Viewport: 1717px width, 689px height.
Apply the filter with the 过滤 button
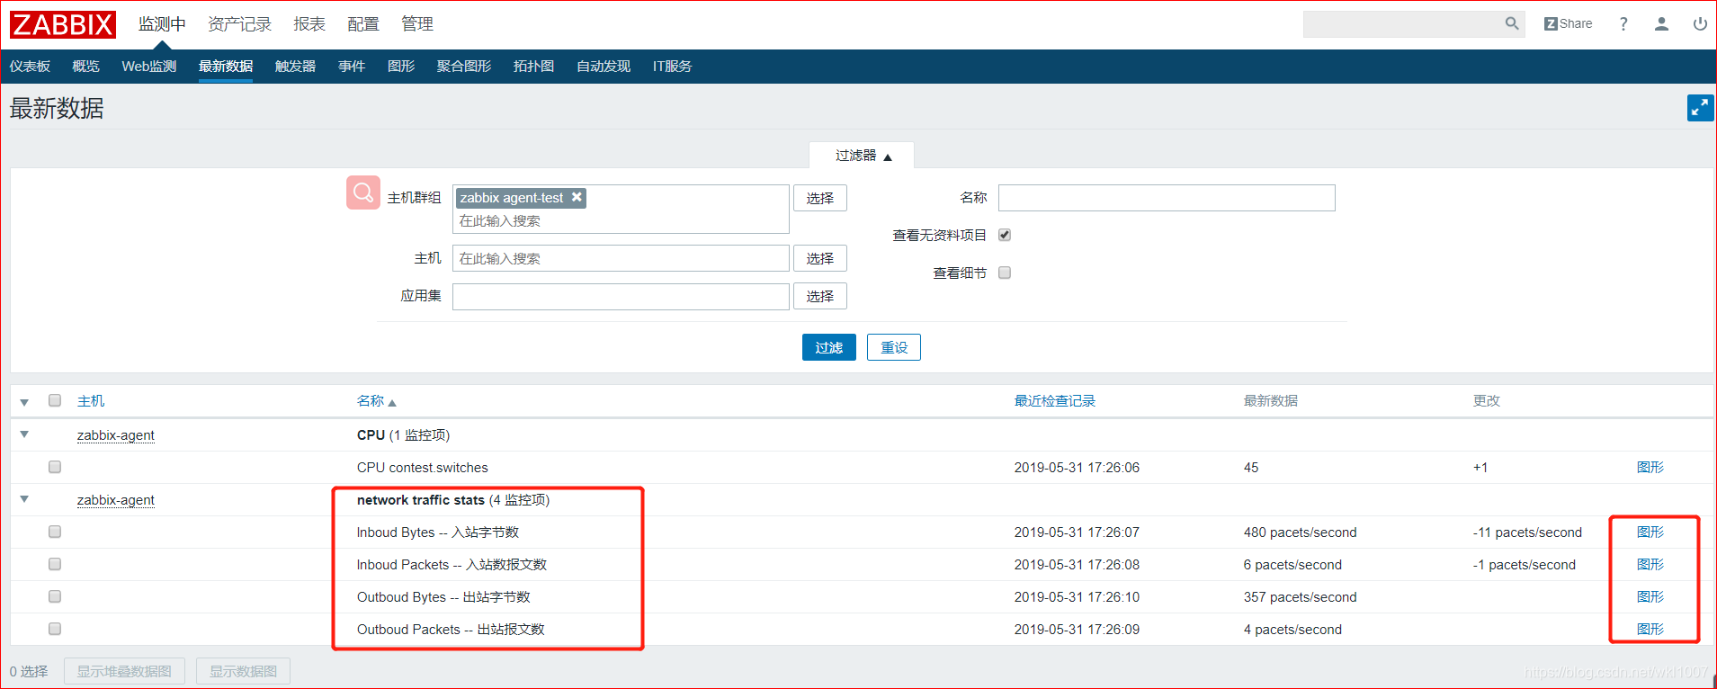click(x=828, y=347)
